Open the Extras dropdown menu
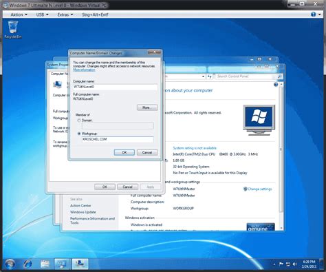 tap(65, 14)
